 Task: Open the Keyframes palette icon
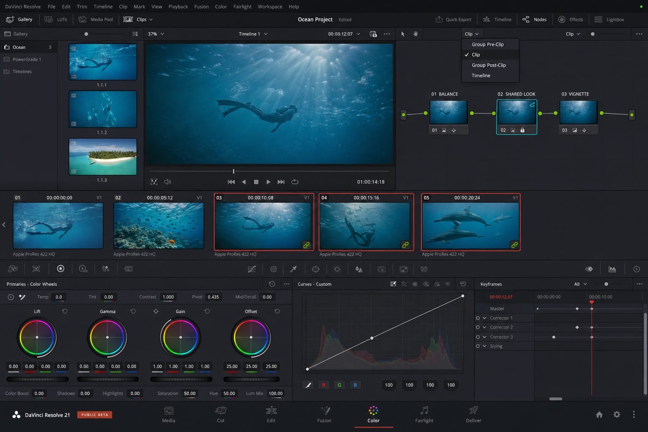(589, 269)
